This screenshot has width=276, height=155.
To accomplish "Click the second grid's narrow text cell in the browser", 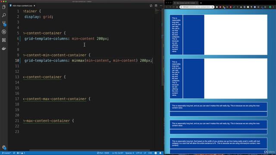I will point(176,78).
